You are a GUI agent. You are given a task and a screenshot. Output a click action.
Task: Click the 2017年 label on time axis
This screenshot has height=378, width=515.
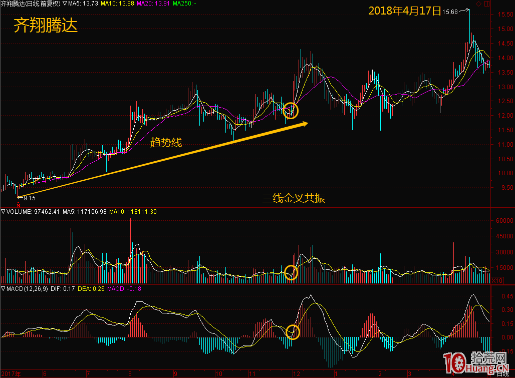[11, 373]
